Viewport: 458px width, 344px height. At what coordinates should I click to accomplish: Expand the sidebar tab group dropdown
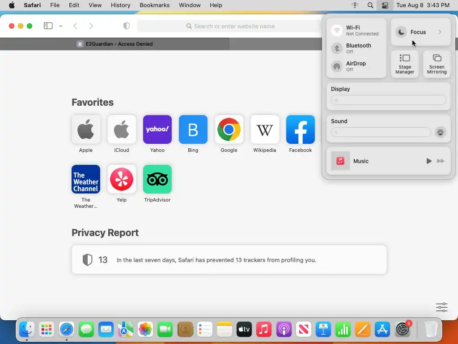click(61, 26)
